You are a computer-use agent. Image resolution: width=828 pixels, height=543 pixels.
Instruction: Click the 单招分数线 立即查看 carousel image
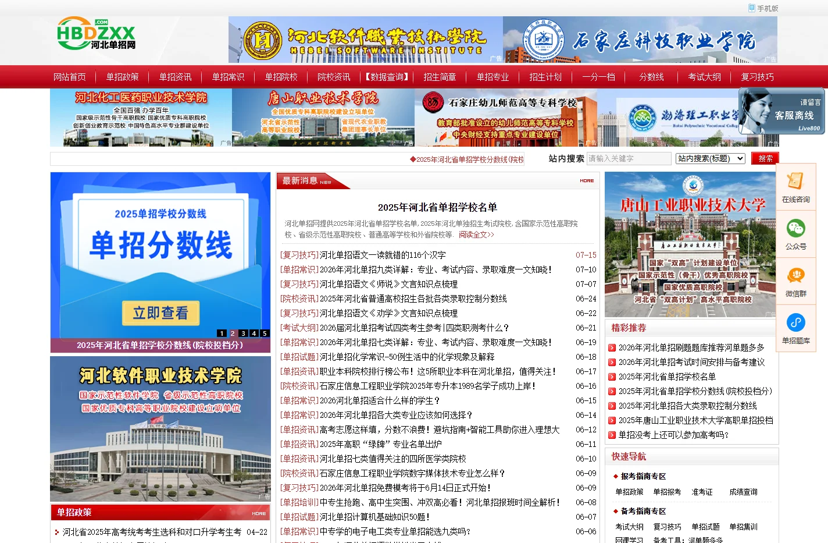click(x=160, y=255)
